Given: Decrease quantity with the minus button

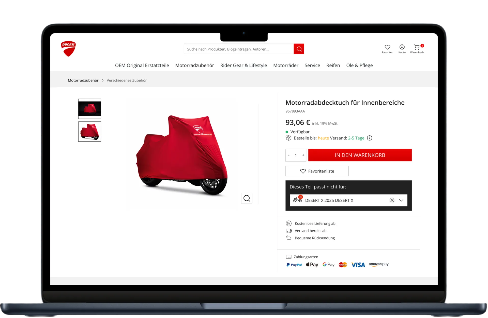Looking at the screenshot, I should [x=289, y=155].
